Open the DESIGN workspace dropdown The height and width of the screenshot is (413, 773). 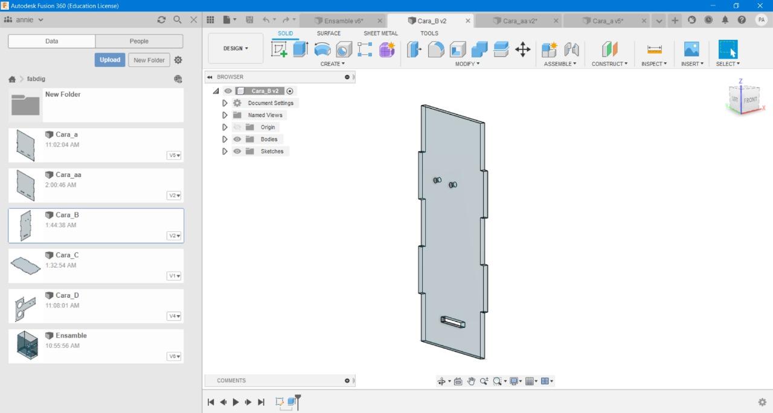tap(236, 48)
